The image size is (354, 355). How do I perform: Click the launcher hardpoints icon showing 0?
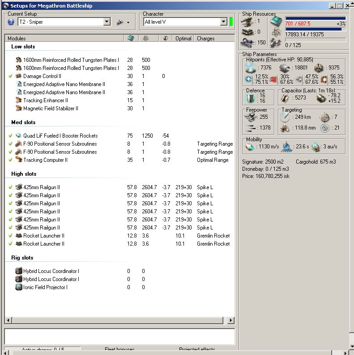248,32
